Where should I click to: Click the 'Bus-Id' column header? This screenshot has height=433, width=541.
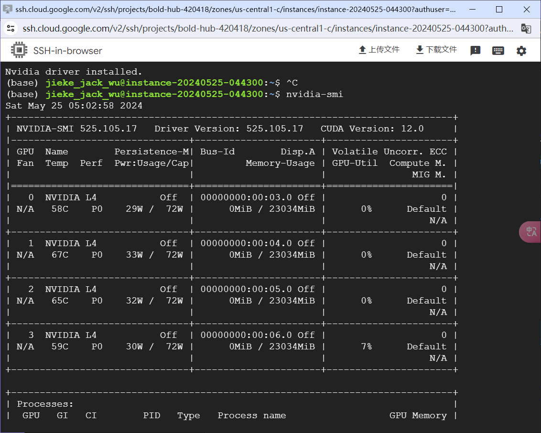217,152
